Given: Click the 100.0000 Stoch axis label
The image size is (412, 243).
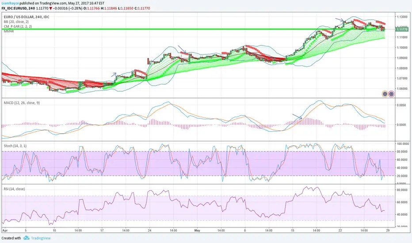Looking at the screenshot, I should pyautogui.click(x=403, y=144).
